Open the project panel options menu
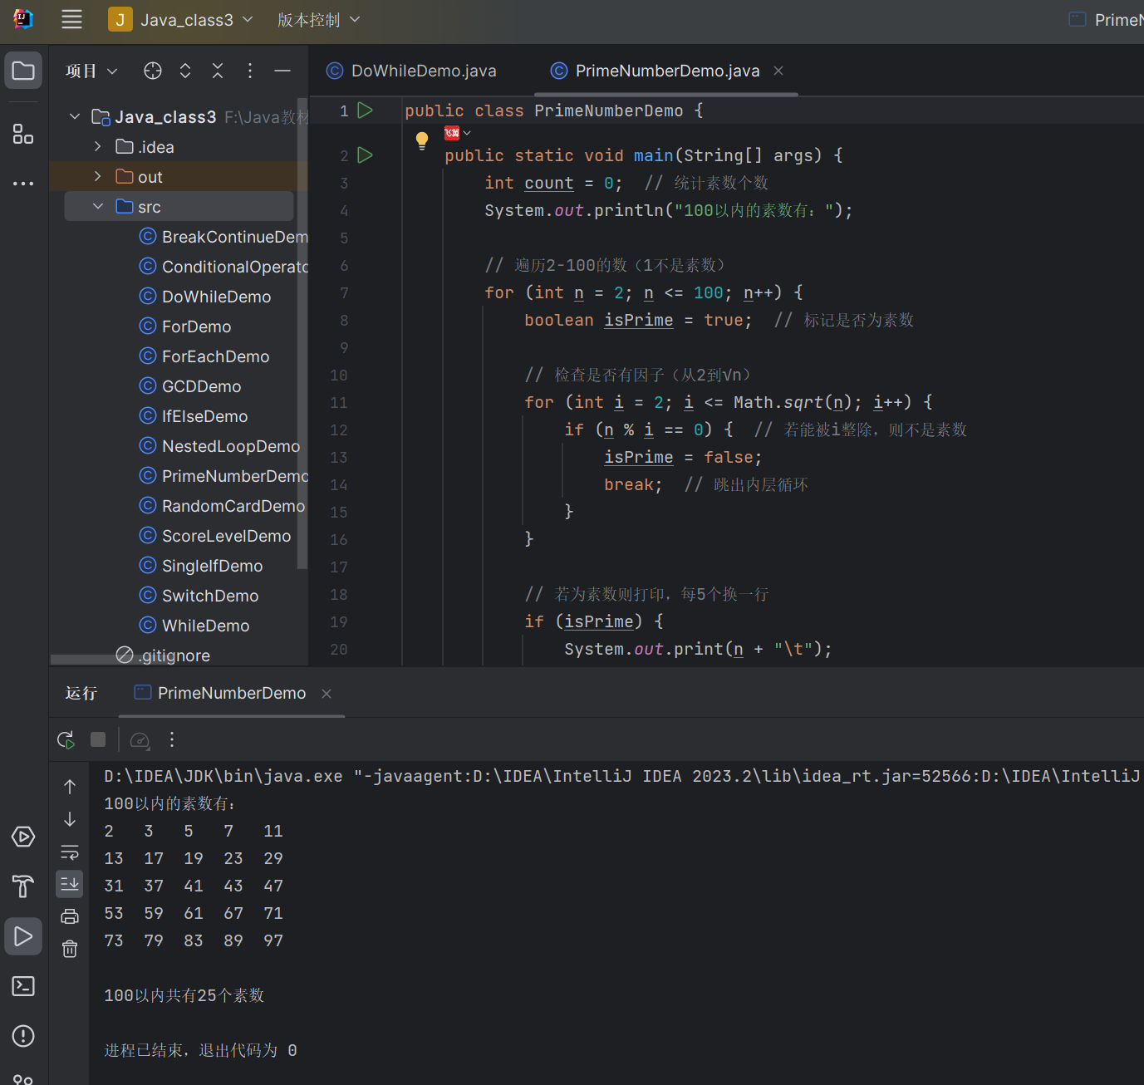Viewport: 1144px width, 1085px height. [250, 71]
